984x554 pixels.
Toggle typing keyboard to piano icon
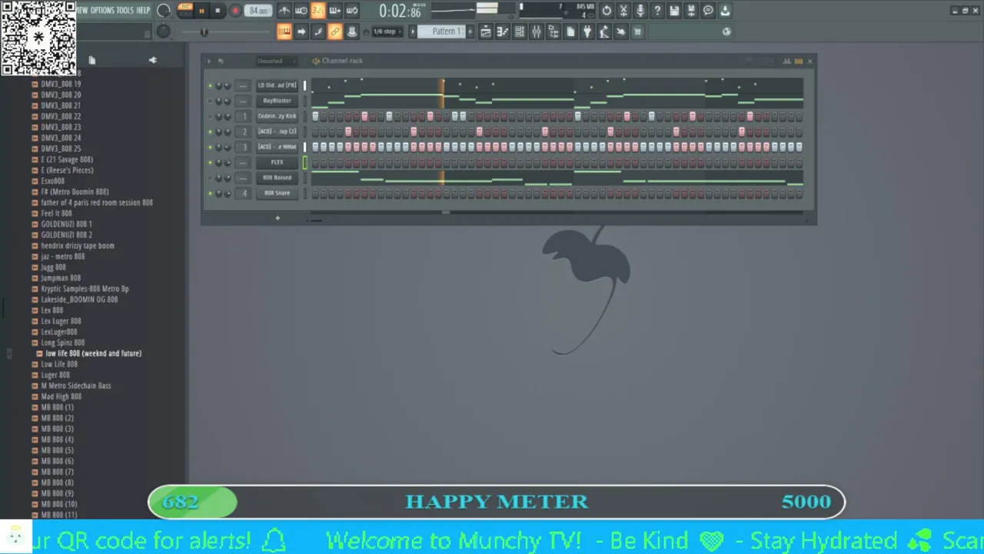tap(284, 32)
